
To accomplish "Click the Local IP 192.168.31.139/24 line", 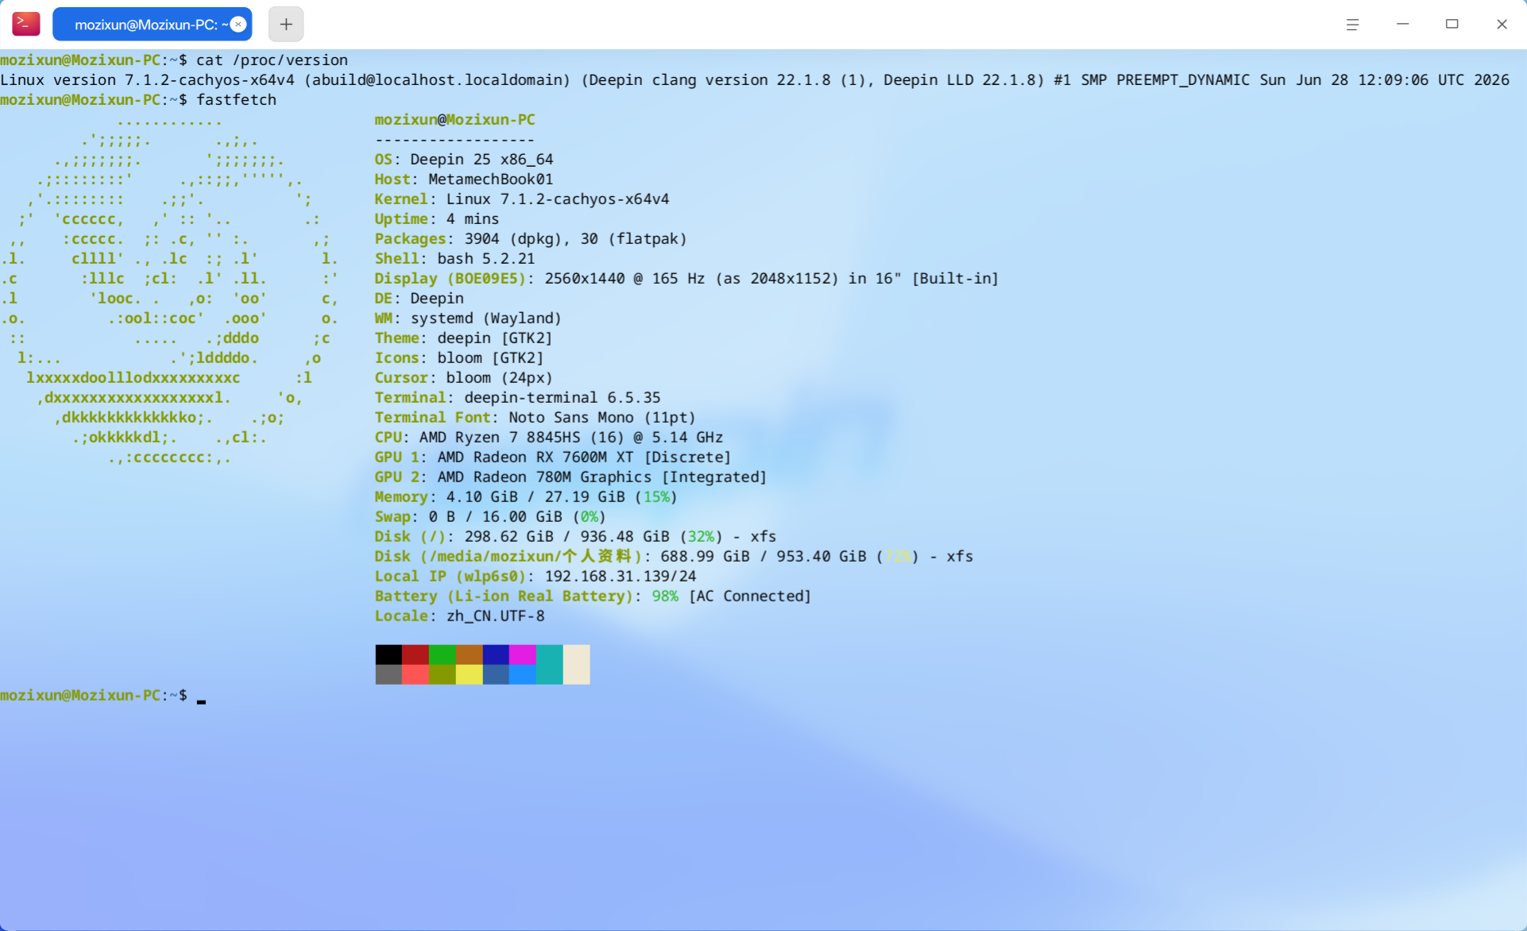I will click(x=535, y=576).
